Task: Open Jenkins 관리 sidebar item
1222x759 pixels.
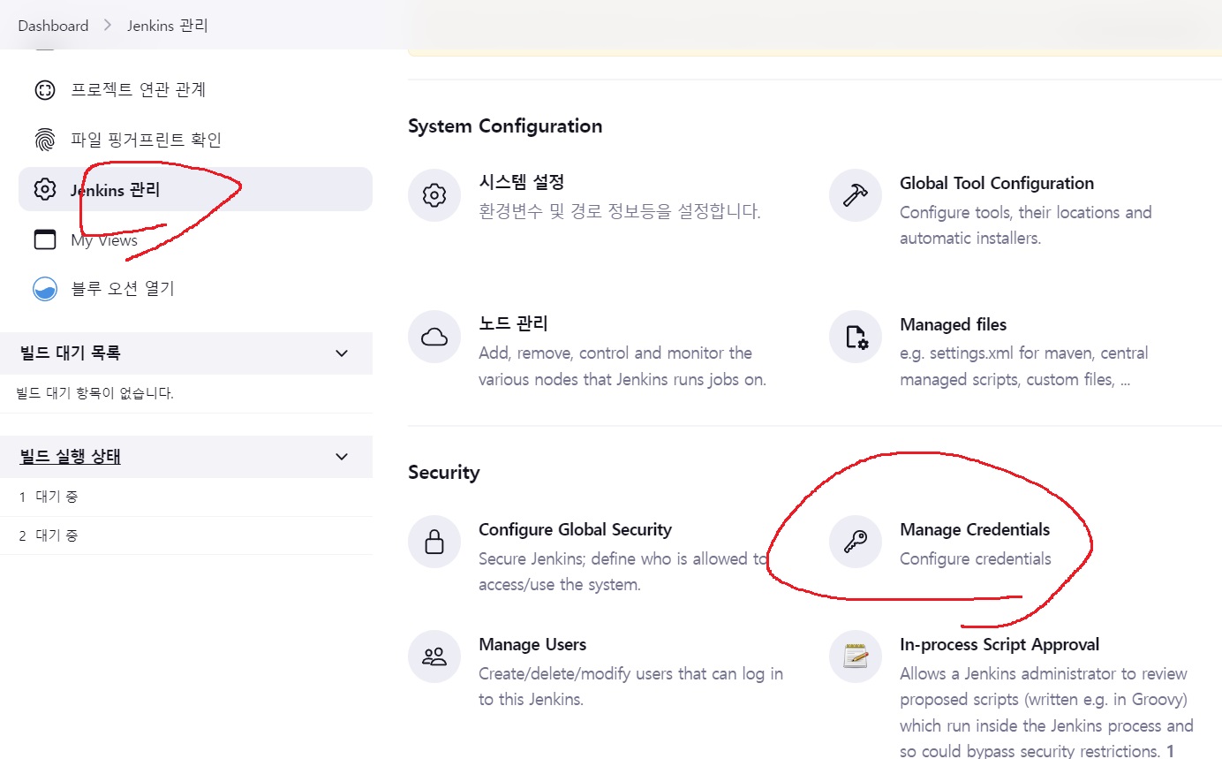Action: point(195,189)
